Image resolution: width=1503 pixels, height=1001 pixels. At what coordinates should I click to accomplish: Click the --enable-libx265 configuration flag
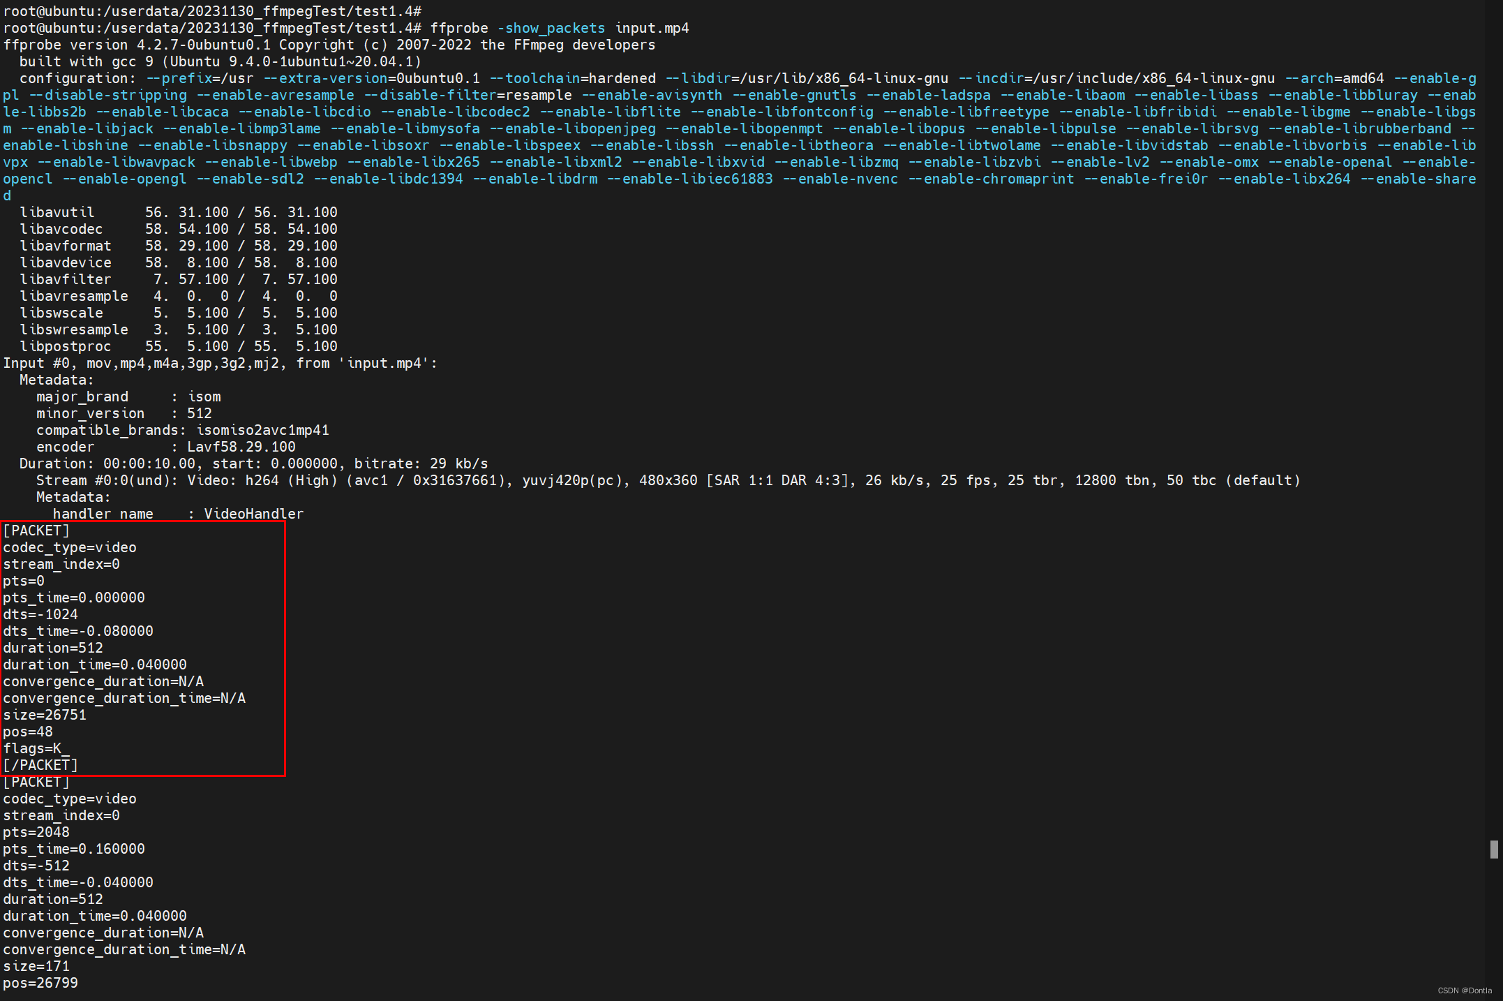(x=414, y=162)
